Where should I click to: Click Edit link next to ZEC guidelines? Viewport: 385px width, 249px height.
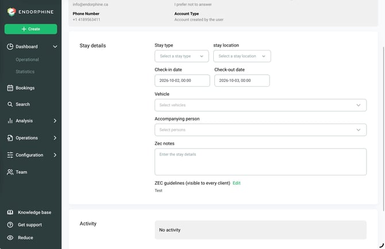pos(236,183)
